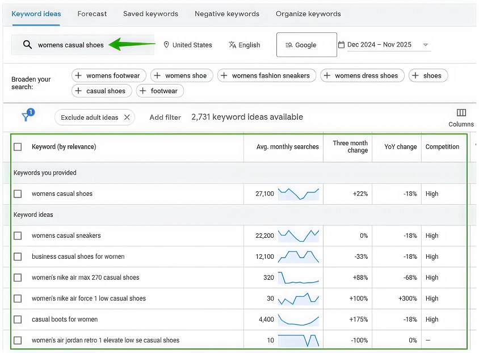
Task: Add womens fashion sneakers suggestion chip
Action: 267,75
